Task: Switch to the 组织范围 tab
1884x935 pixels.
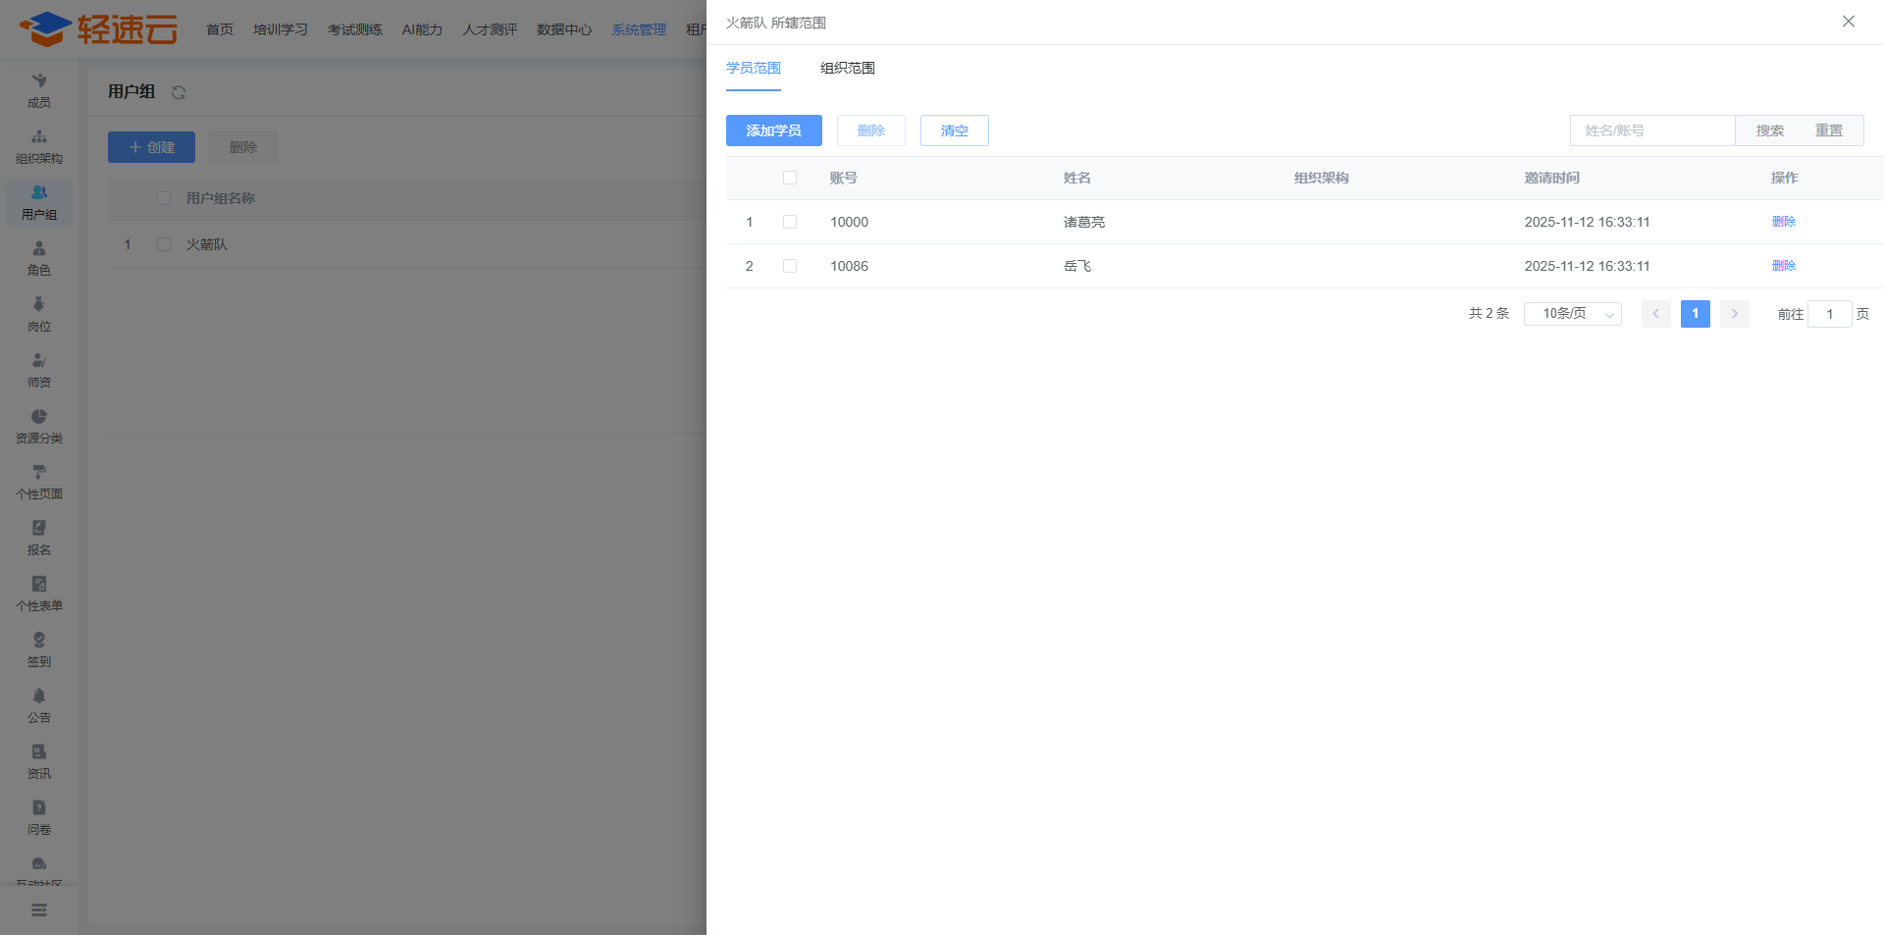Action: [x=847, y=68]
